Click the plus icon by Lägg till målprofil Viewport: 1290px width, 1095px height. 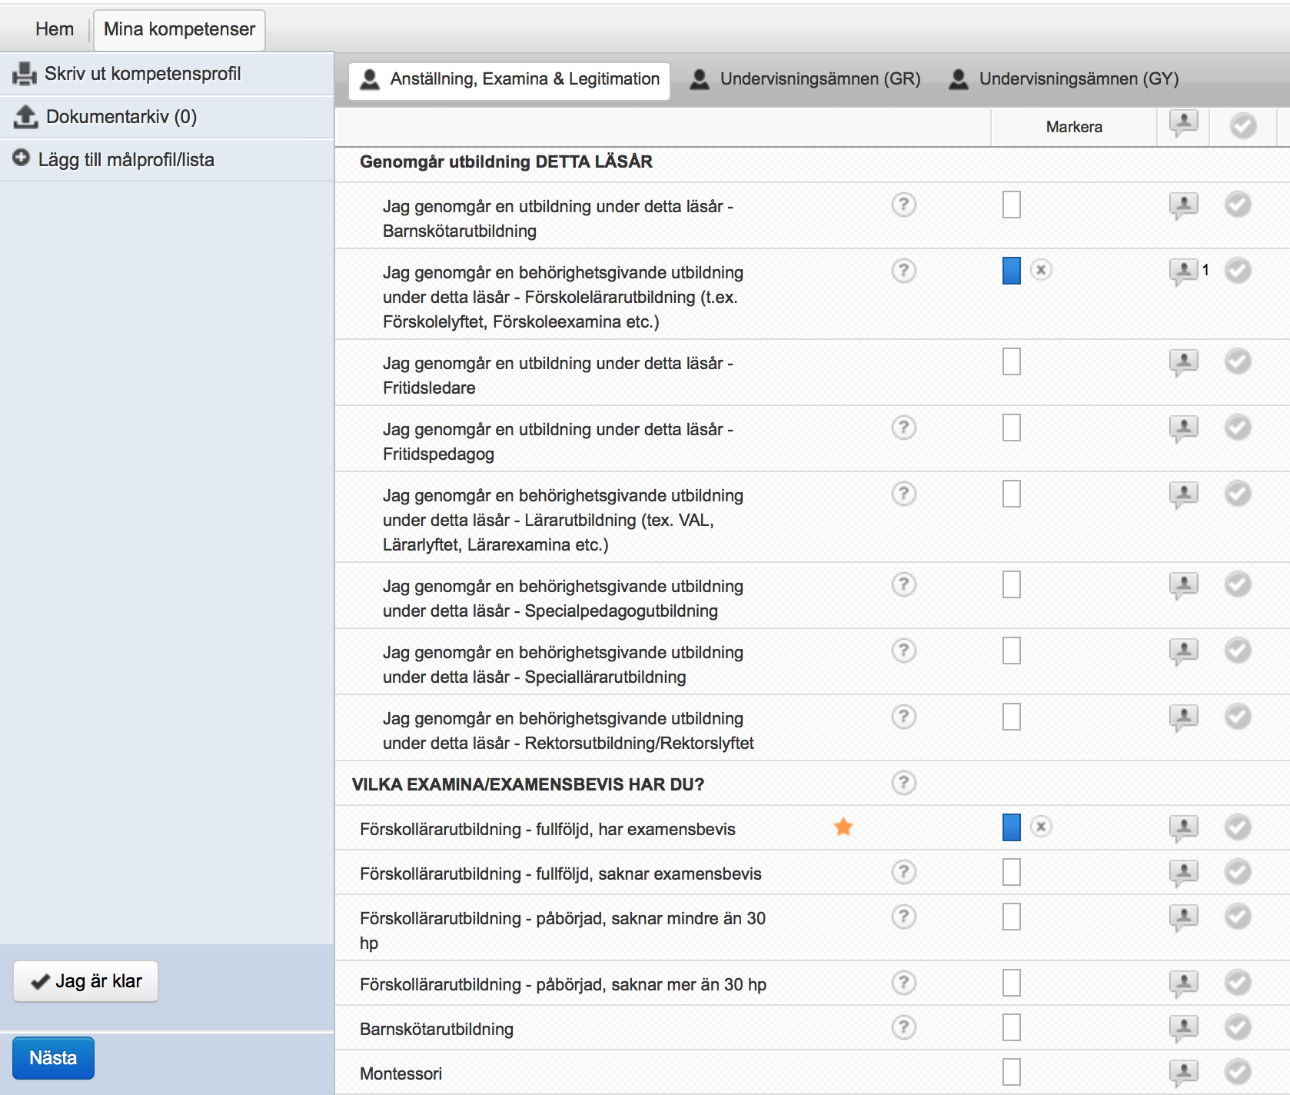pos(21,158)
